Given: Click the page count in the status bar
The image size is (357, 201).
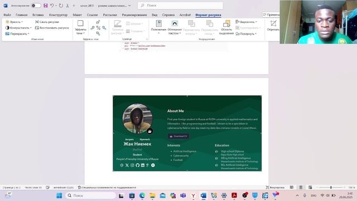Looking at the screenshot, I should (x=12, y=188).
